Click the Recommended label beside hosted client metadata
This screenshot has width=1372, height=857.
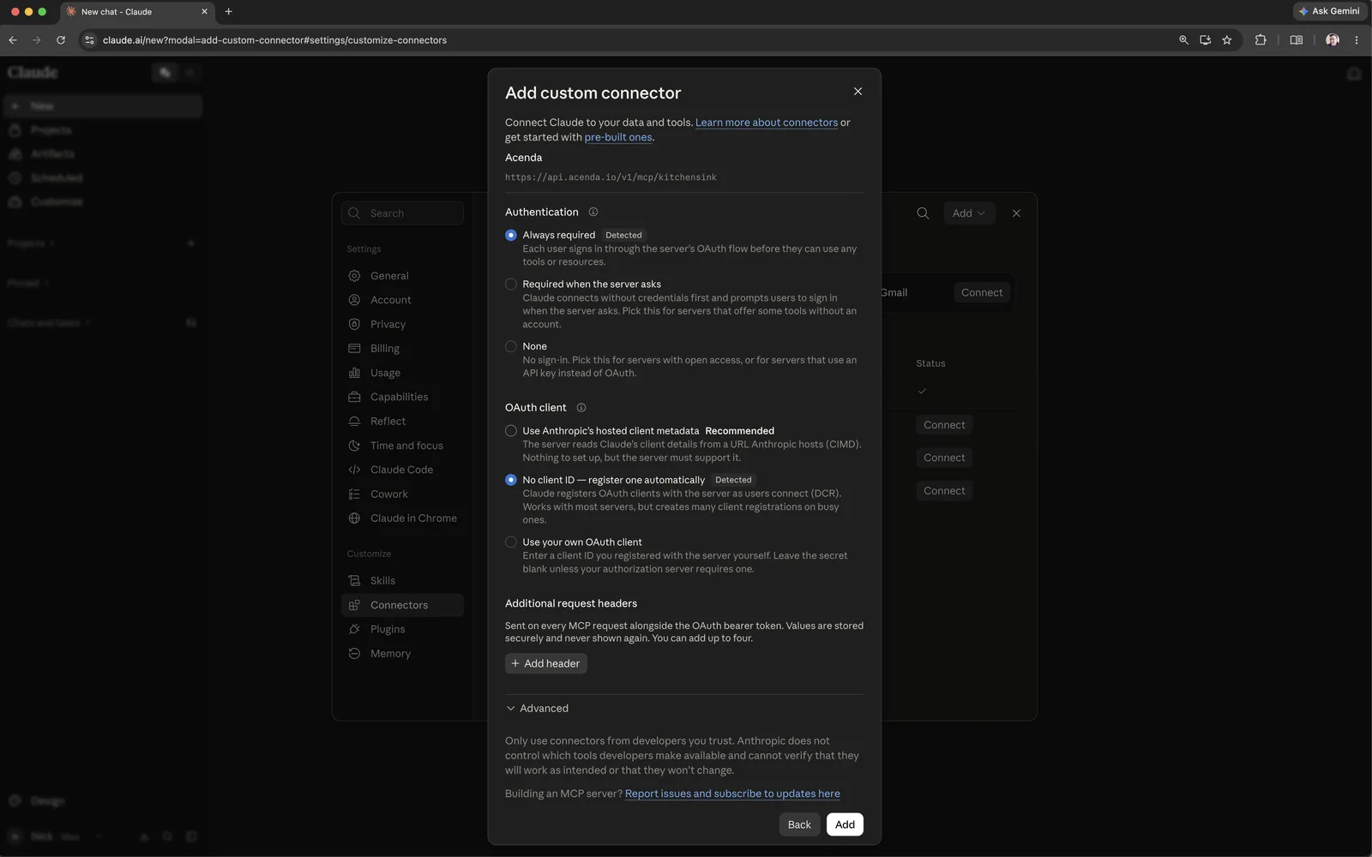tap(739, 431)
